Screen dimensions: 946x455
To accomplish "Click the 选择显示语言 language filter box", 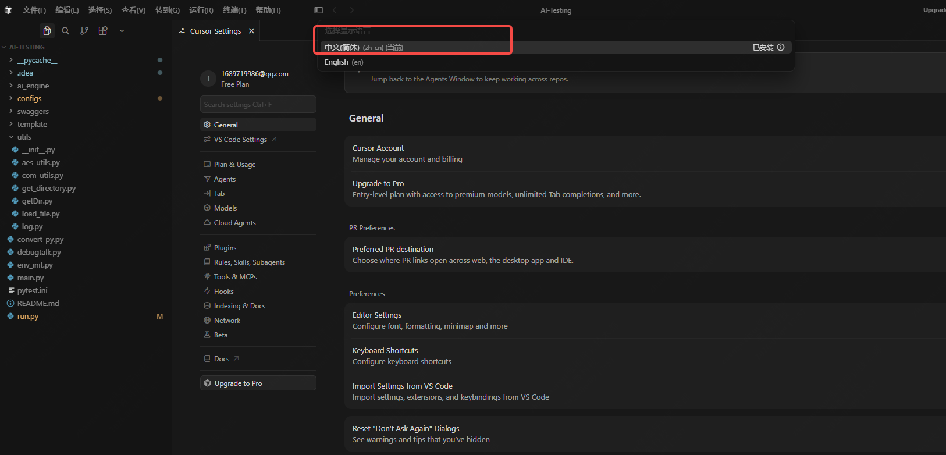I will [x=556, y=31].
